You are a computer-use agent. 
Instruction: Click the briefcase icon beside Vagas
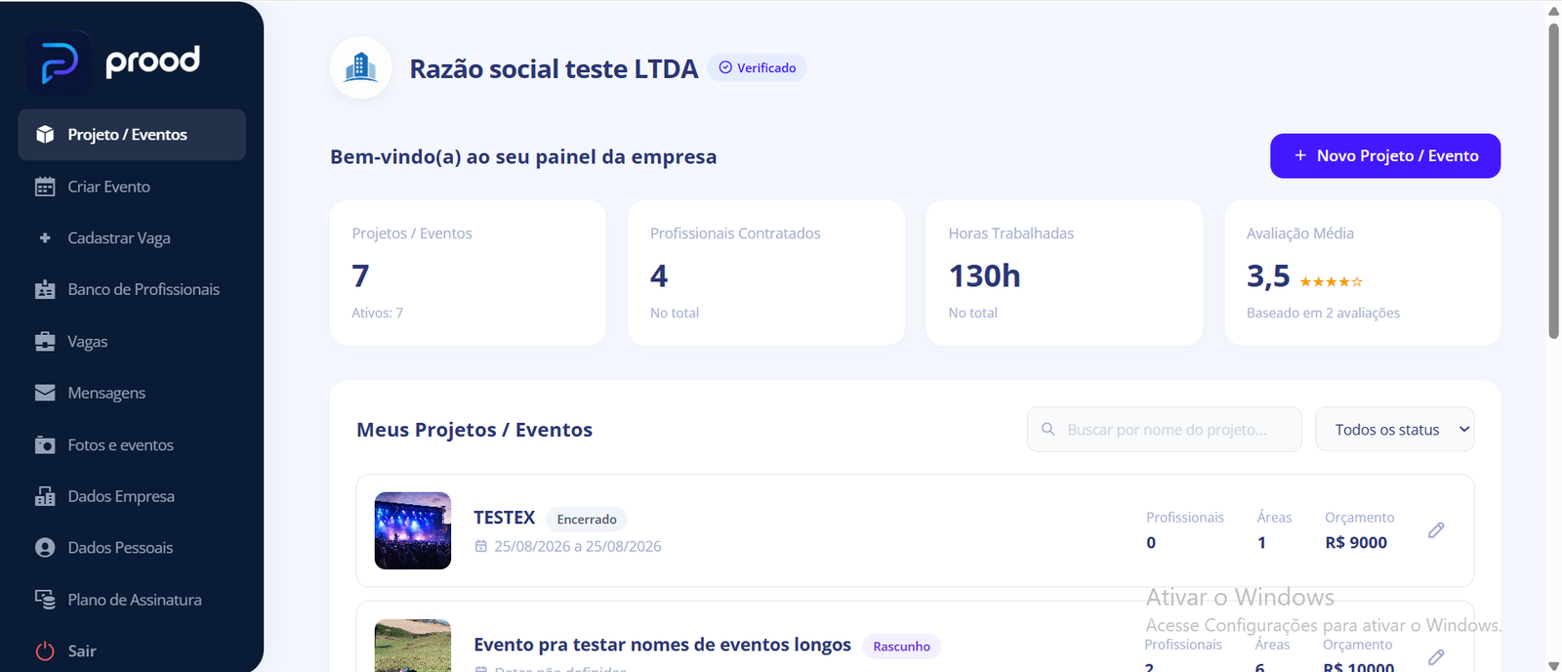click(45, 341)
